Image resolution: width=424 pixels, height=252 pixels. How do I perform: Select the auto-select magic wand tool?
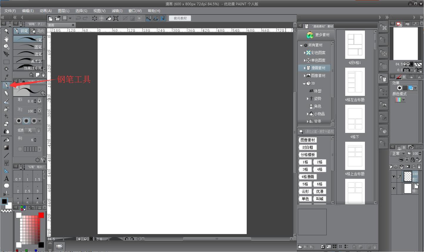coord(6,69)
